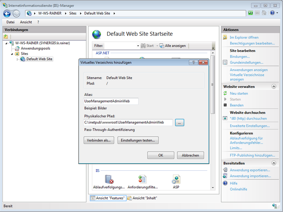Expand the Default Web Site tree node
283x212 pixels.
(x=17, y=59)
